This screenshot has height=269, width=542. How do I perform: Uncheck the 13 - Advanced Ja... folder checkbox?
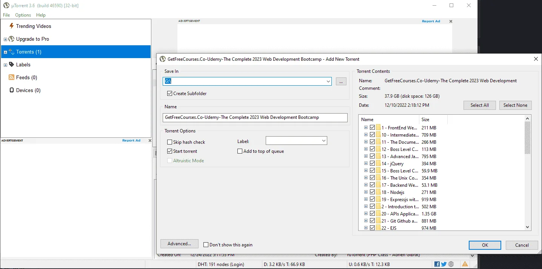click(x=373, y=156)
